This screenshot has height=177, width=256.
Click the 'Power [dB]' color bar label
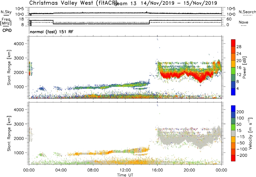pos(244,67)
